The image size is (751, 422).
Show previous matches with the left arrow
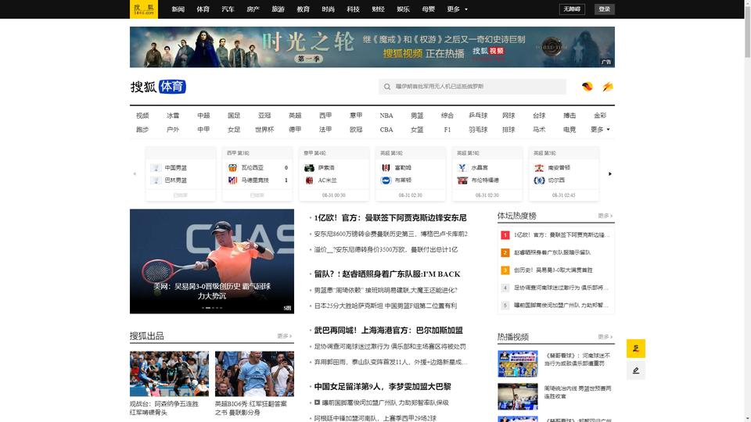pyautogui.click(x=135, y=173)
